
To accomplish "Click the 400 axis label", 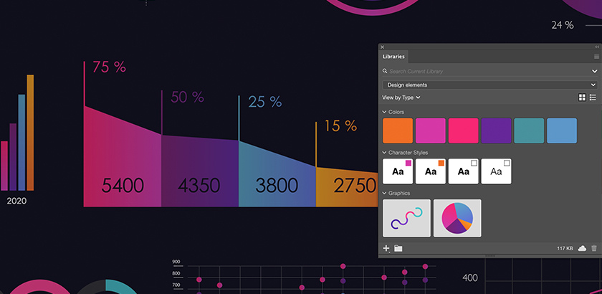I will coord(470,278).
